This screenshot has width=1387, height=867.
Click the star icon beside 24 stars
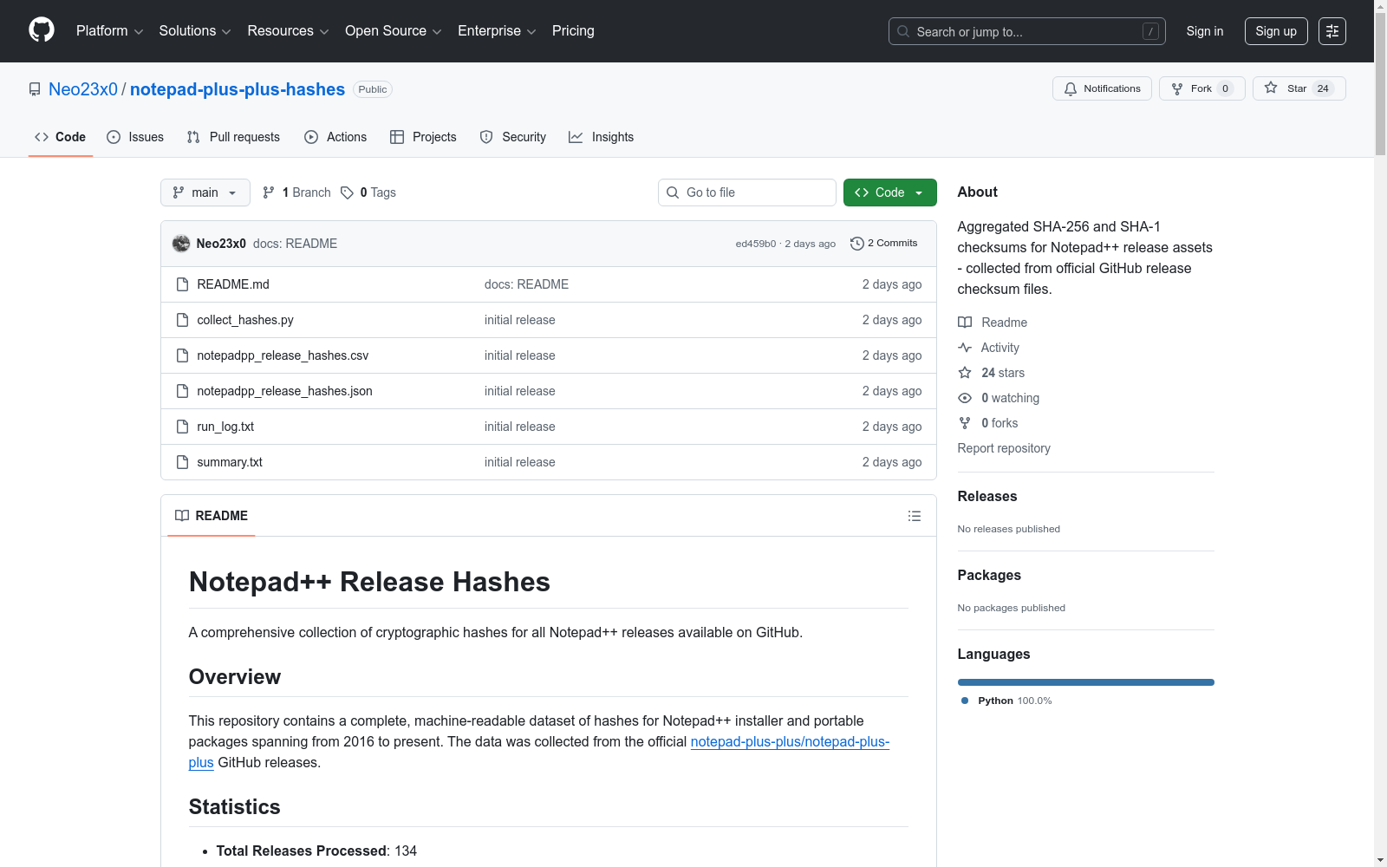(x=965, y=373)
